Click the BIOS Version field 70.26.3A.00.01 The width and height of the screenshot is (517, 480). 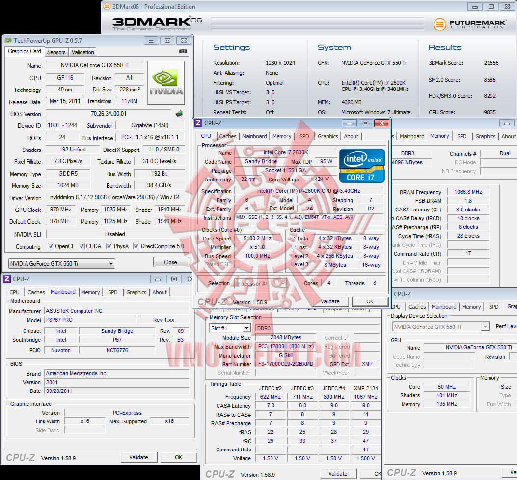point(109,114)
